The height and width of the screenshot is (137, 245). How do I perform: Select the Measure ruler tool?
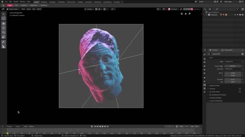tap(3, 46)
